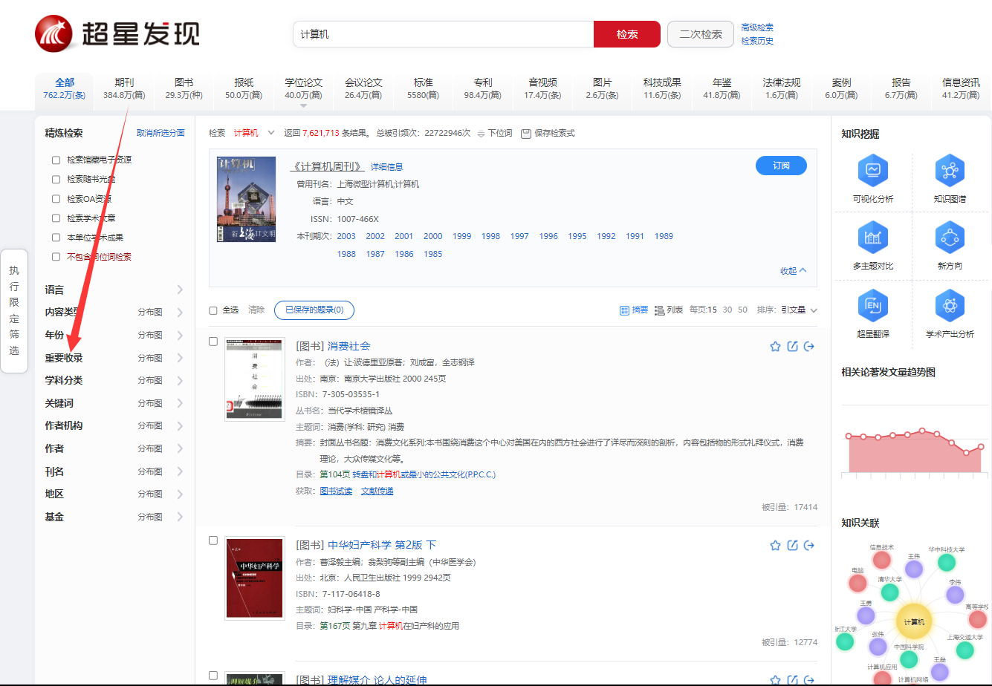
Task: Click the red 检索 button
Action: [x=627, y=34]
